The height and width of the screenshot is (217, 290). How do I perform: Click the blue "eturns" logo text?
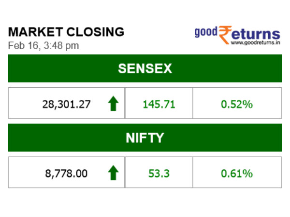point(256,34)
